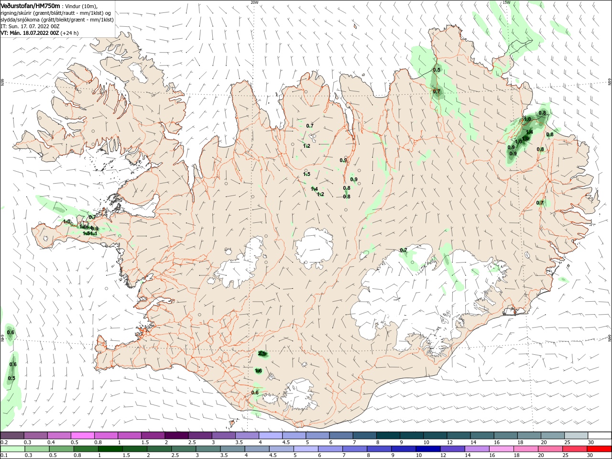Viewport: 612px width, 459px height.
Task: Click the 0.2 label in the upper legend
Action: [x=4, y=442]
